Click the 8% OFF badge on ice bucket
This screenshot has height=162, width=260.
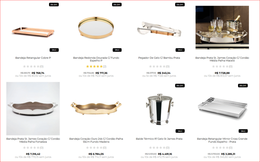coord(180,86)
